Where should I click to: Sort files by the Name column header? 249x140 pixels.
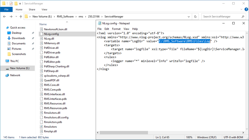43,24
